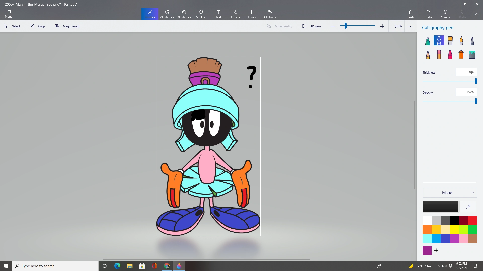Select the Marker brush
The height and width of the screenshot is (271, 483).
click(x=428, y=41)
